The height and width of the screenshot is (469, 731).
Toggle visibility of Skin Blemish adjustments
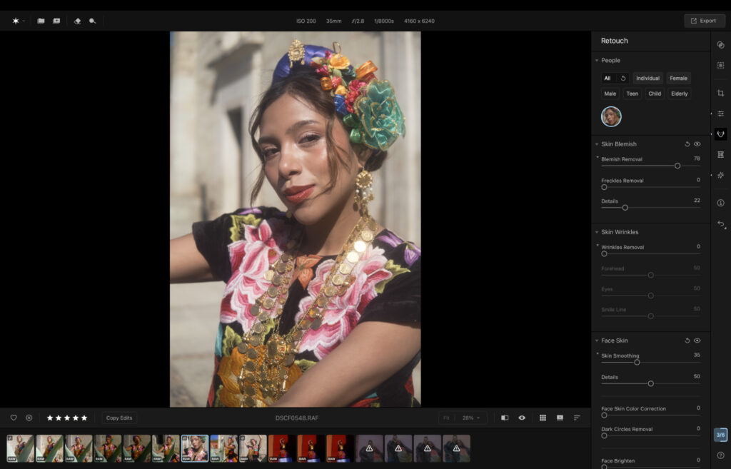click(x=697, y=143)
